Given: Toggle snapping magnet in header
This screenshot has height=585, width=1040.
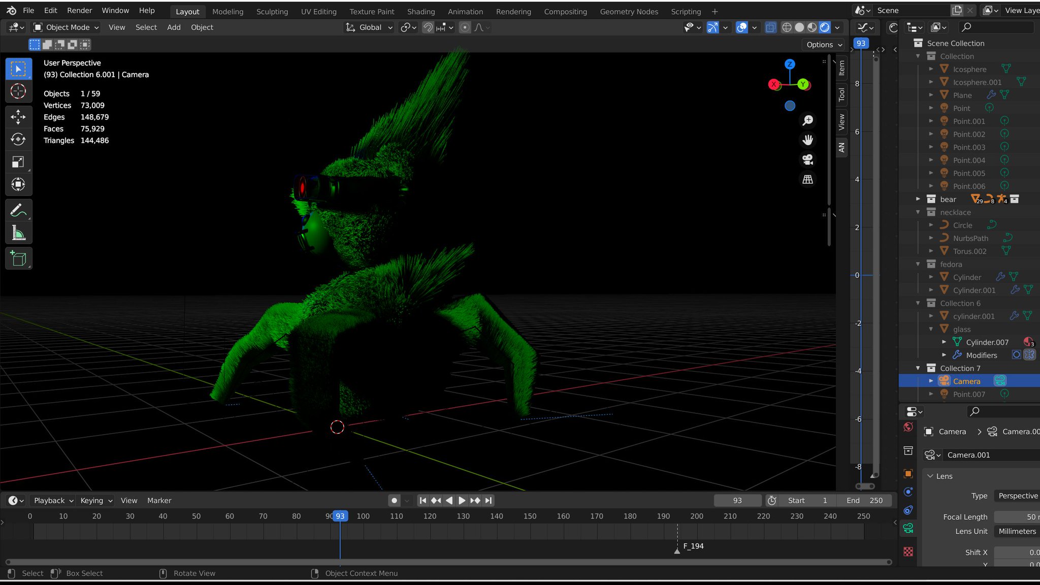Looking at the screenshot, I should (x=428, y=27).
